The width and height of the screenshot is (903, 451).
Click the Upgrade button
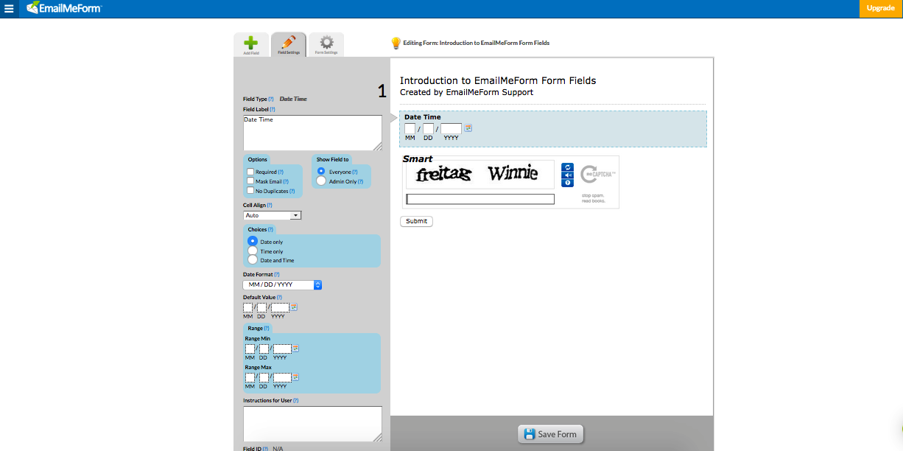click(x=881, y=8)
